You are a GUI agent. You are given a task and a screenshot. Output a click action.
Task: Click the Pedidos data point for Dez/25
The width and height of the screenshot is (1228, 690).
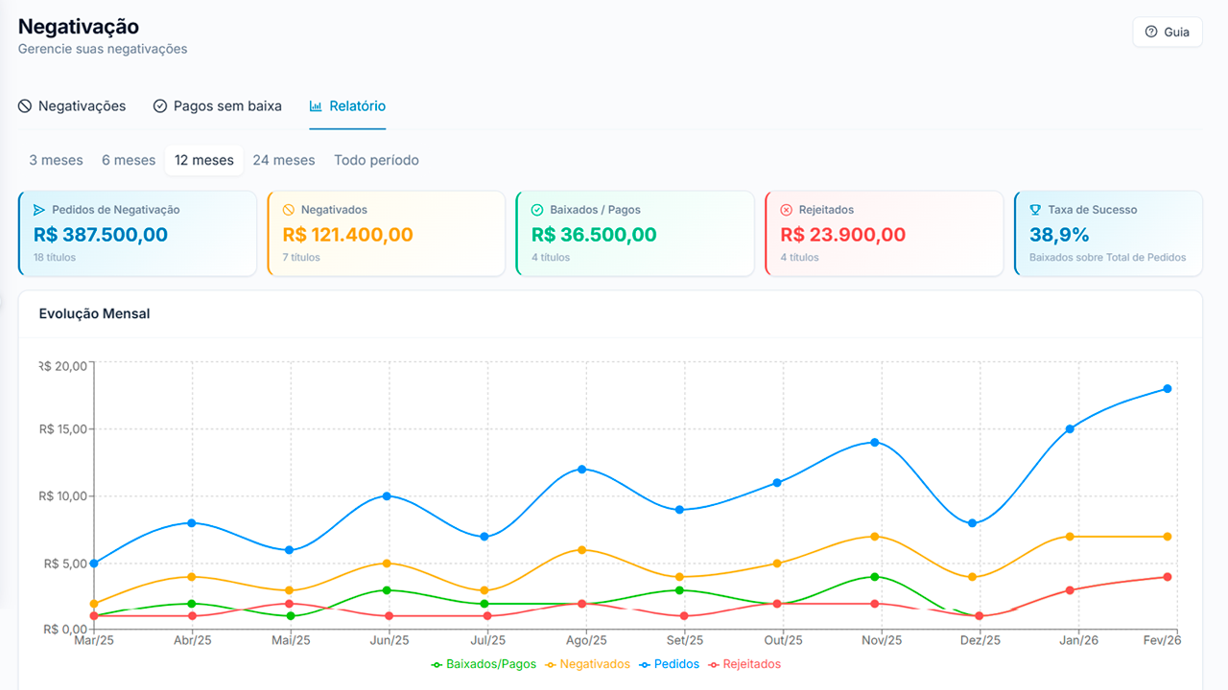click(972, 523)
